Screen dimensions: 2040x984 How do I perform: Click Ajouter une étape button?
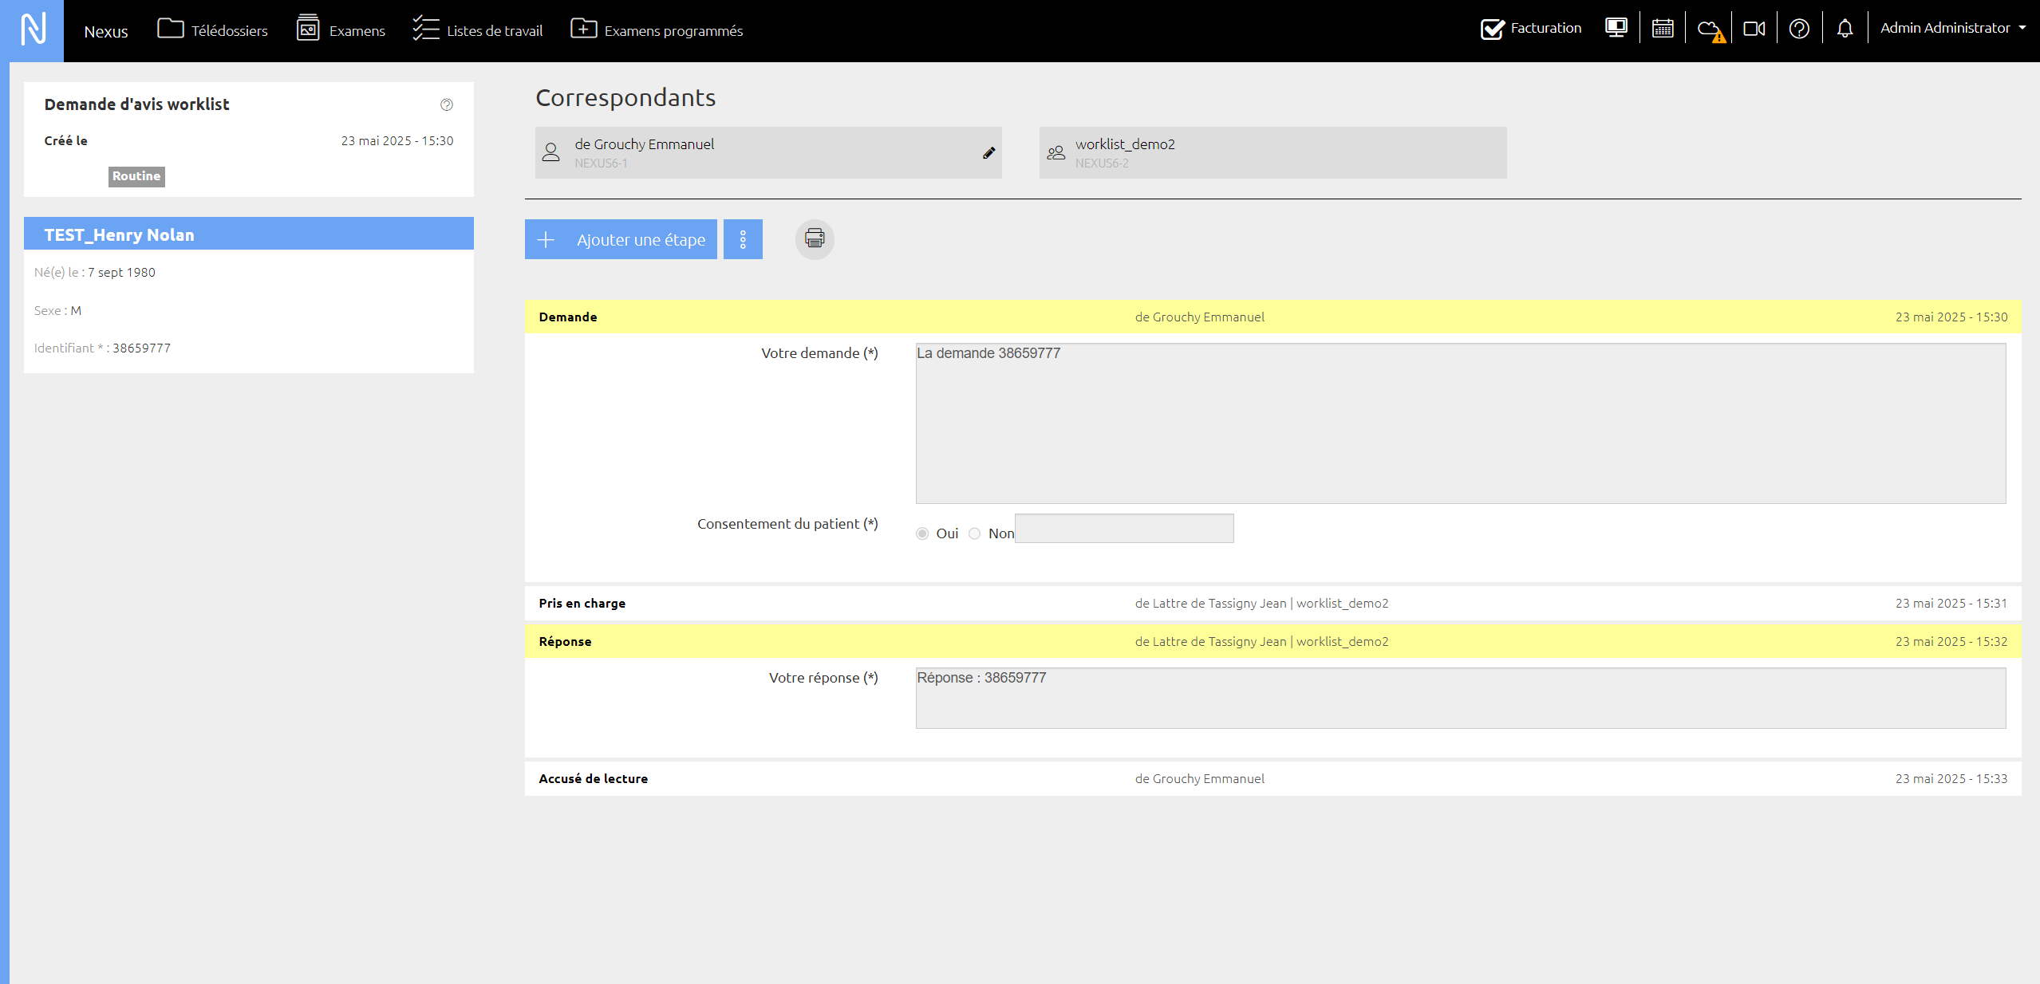point(621,239)
